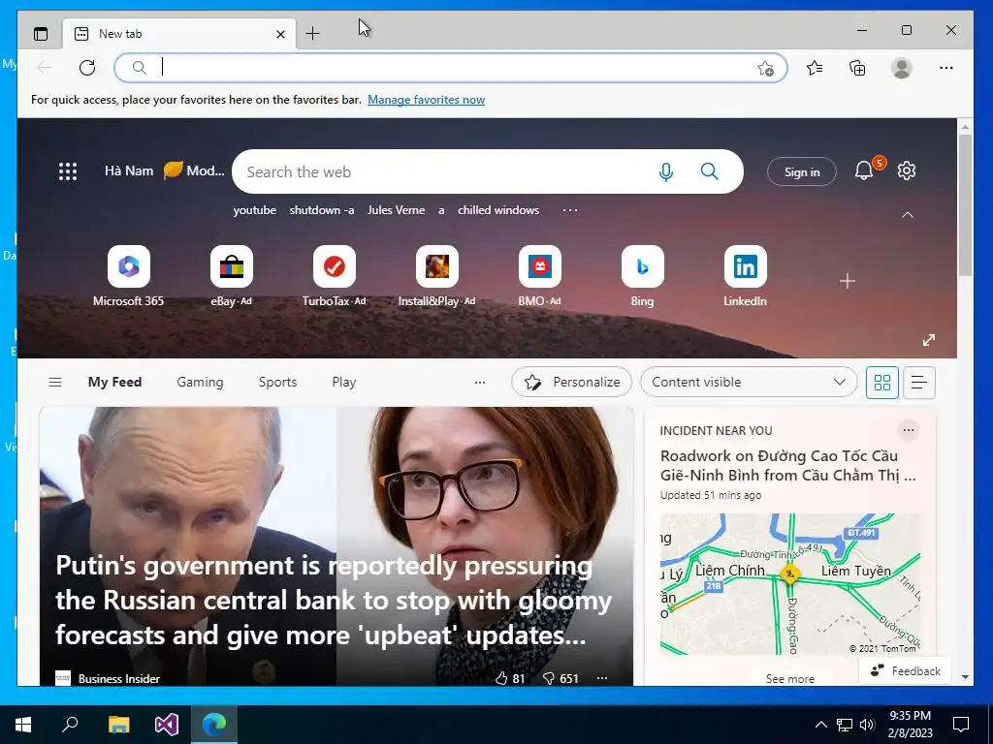Select the shutdown -a suggestion
993x744 pixels.
point(322,210)
